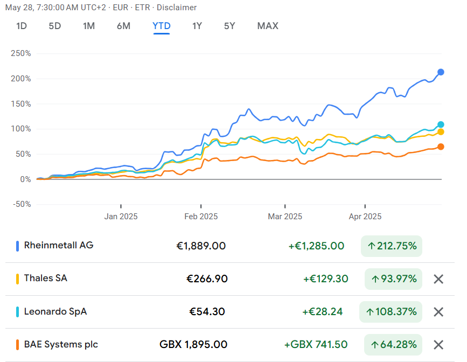Click the 100% y-axis label
The image size is (467, 362).
pos(21,129)
